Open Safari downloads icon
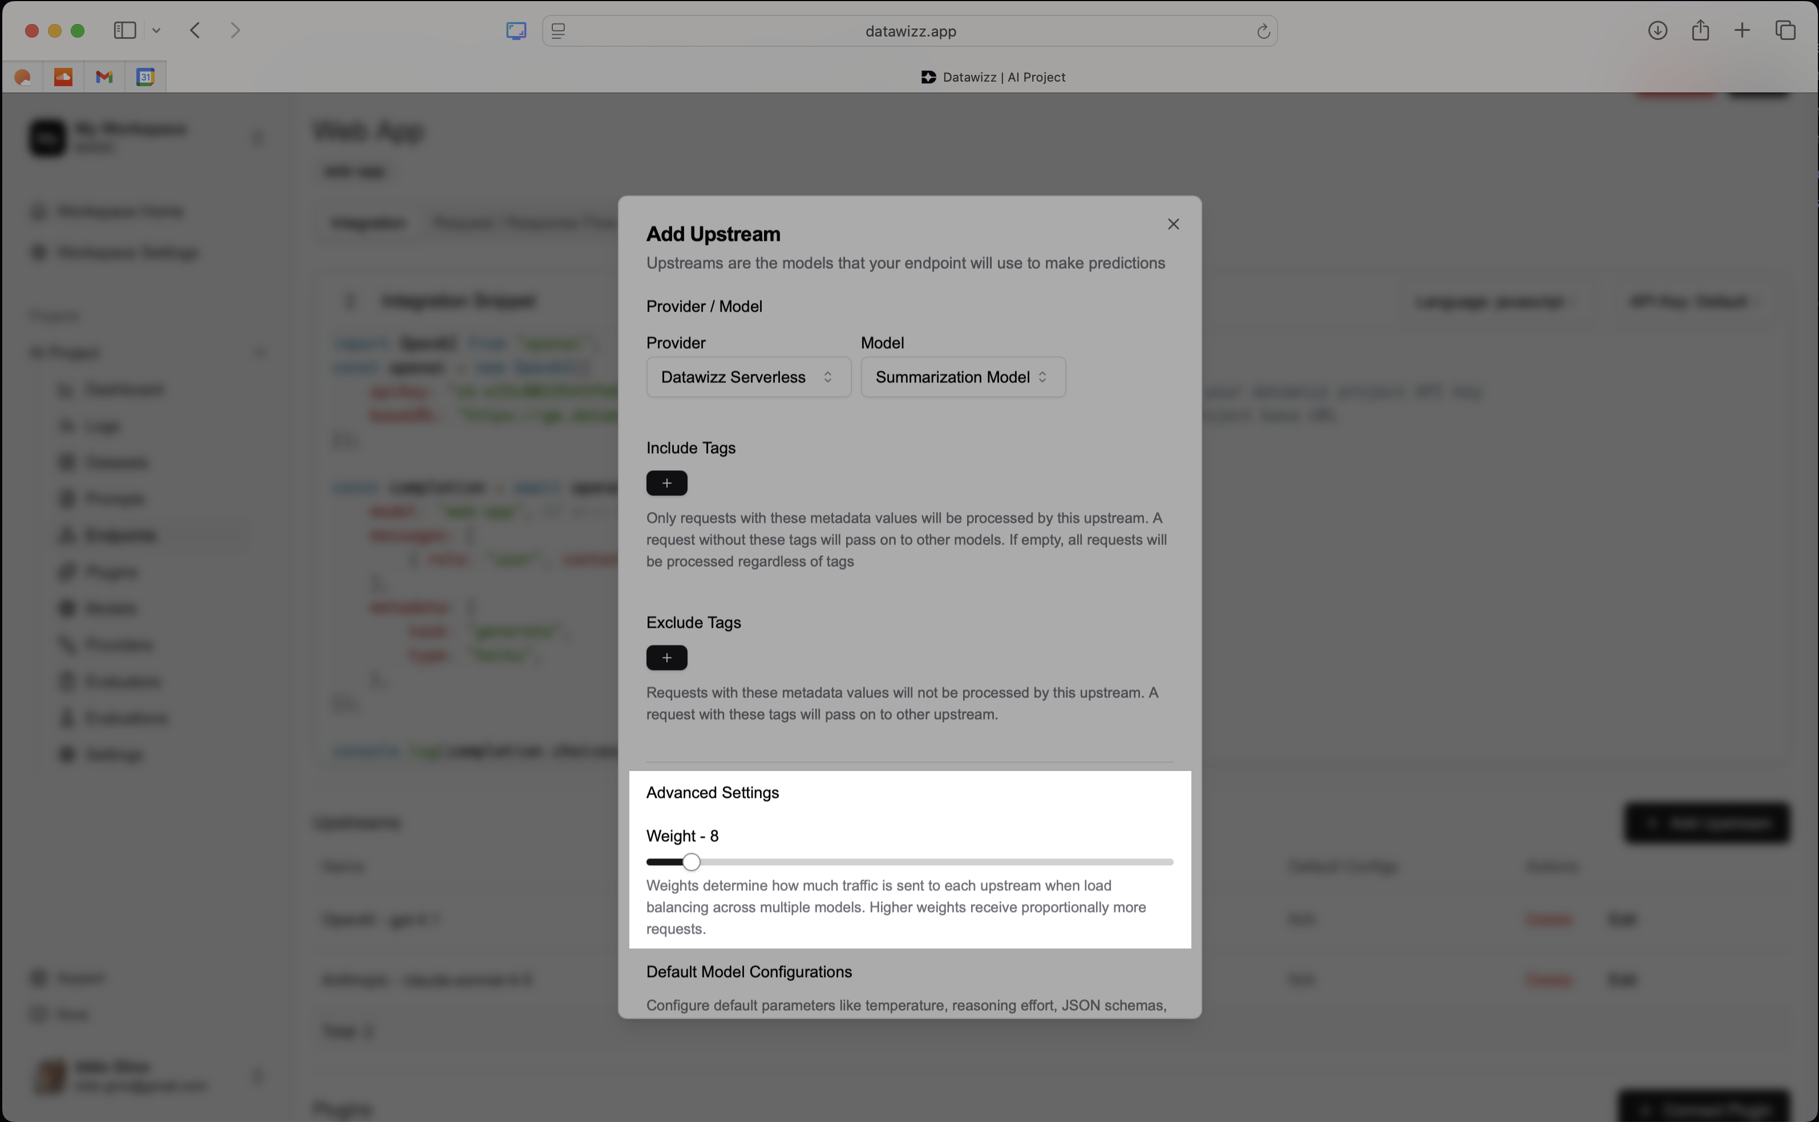Screen dimensions: 1819x1122 1658,30
